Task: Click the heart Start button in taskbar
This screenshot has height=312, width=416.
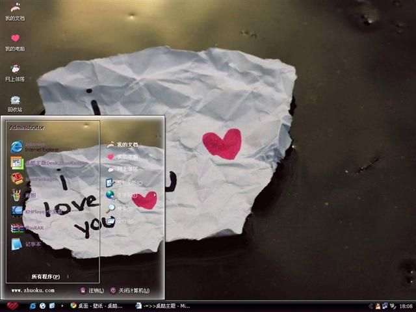Action: coord(12,305)
